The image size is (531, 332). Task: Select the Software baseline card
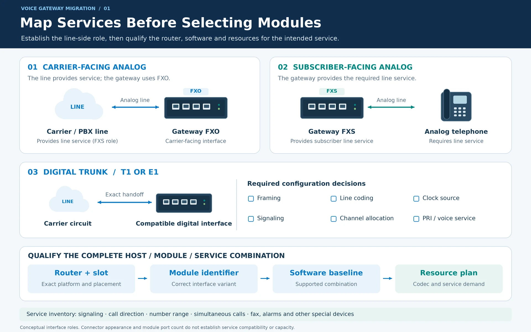coord(326,279)
